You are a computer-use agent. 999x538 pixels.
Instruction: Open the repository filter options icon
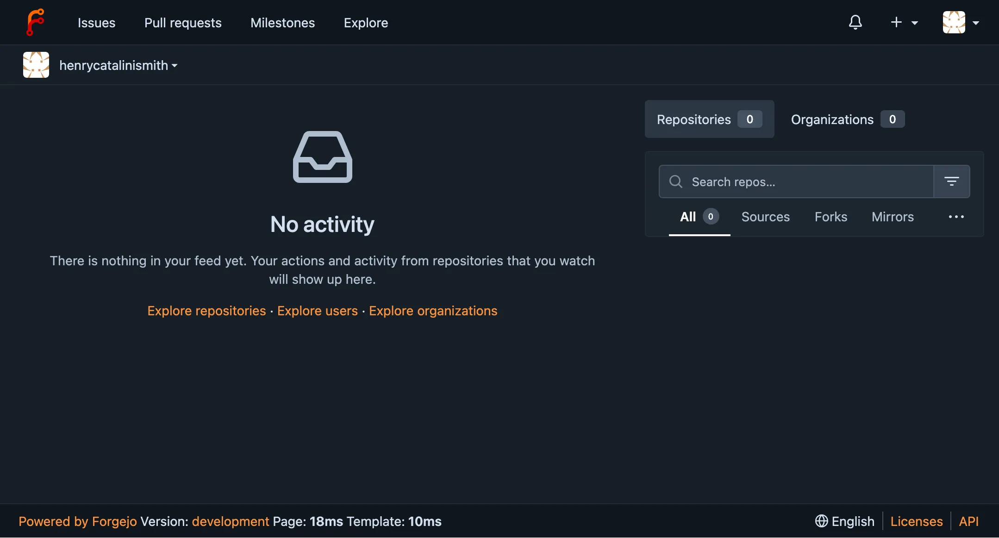951,181
